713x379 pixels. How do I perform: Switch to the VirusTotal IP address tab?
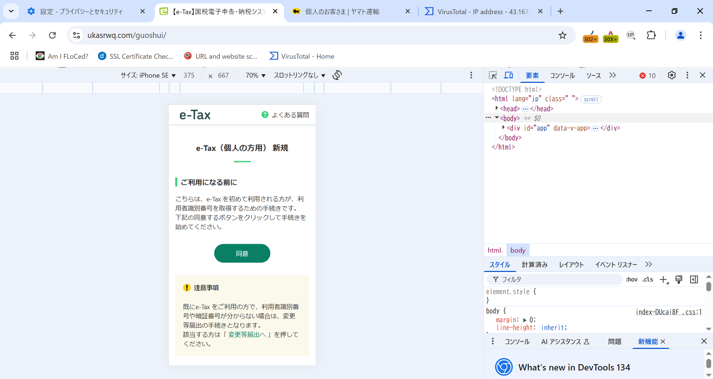pyautogui.click(x=484, y=12)
